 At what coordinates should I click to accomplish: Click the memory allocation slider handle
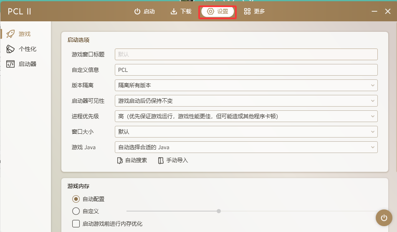tap(219, 211)
